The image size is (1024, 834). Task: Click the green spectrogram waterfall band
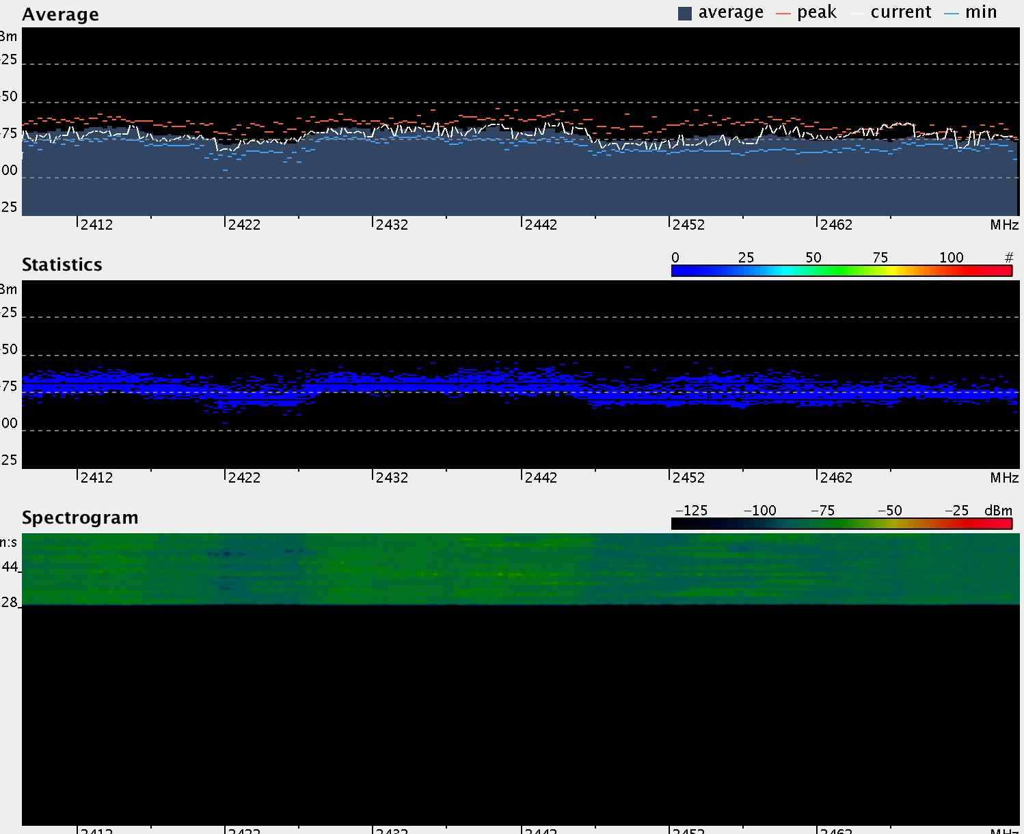tap(520, 569)
